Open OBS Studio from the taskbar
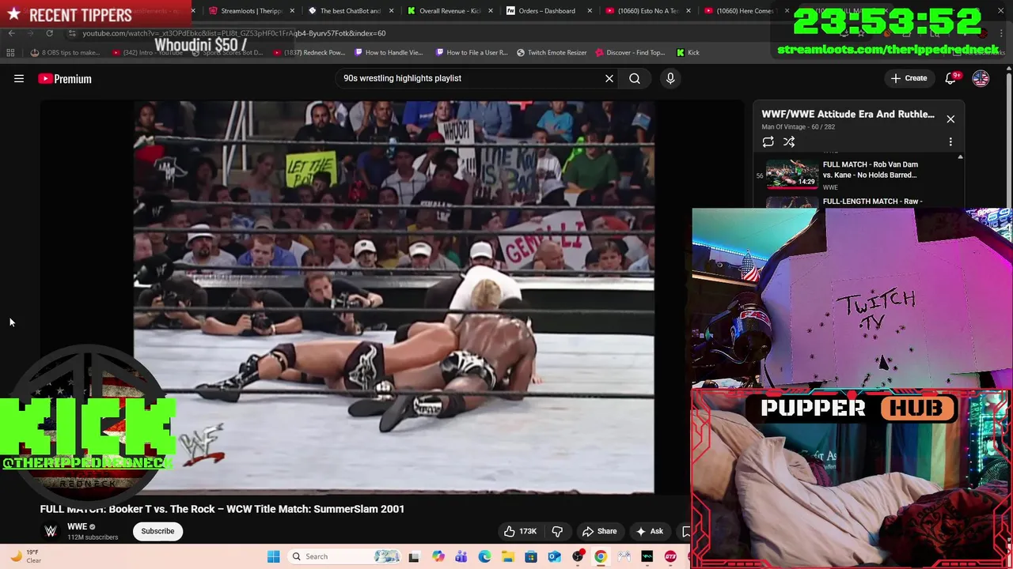This screenshot has width=1013, height=569. (x=578, y=556)
